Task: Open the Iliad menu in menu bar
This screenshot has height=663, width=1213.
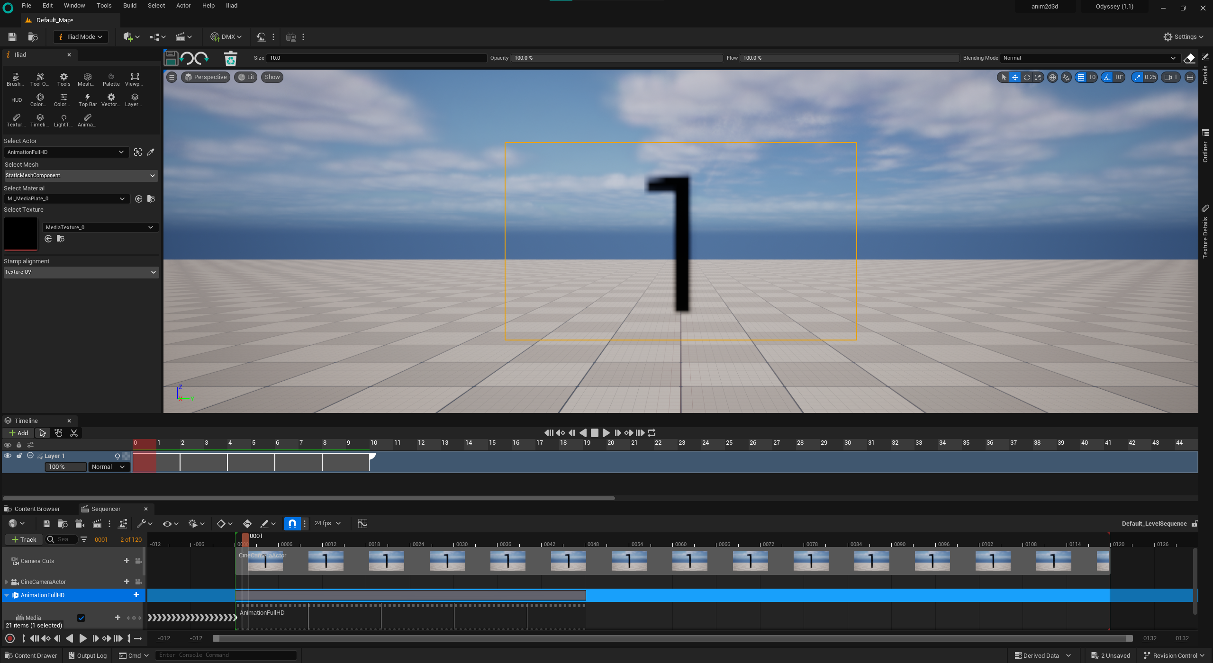Action: click(232, 6)
